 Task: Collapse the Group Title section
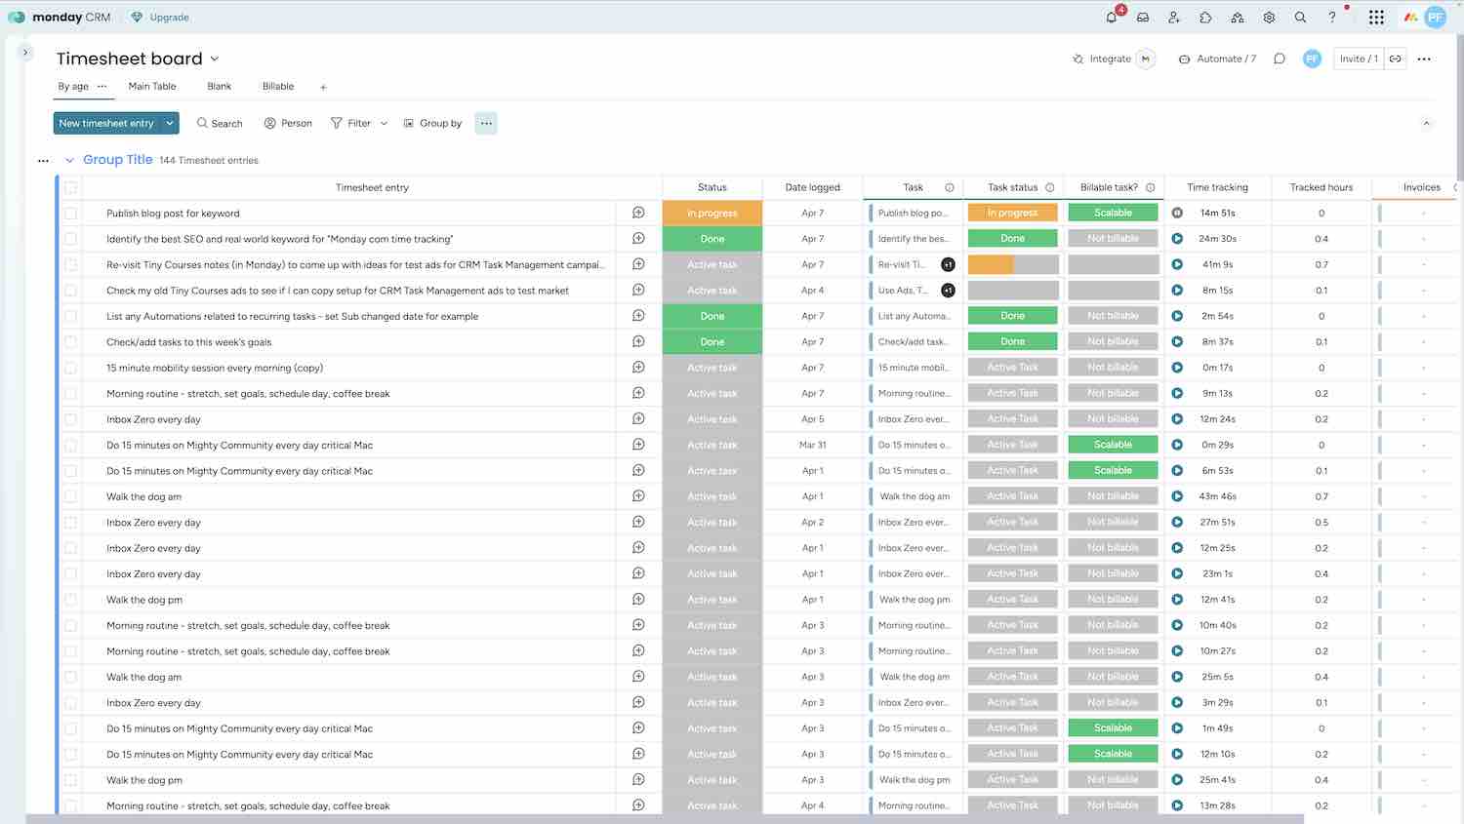69,160
